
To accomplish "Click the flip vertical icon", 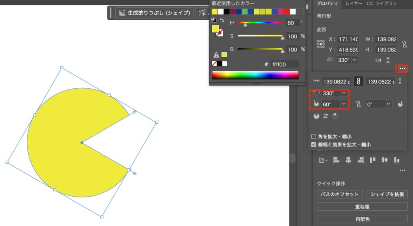I will [388, 60].
